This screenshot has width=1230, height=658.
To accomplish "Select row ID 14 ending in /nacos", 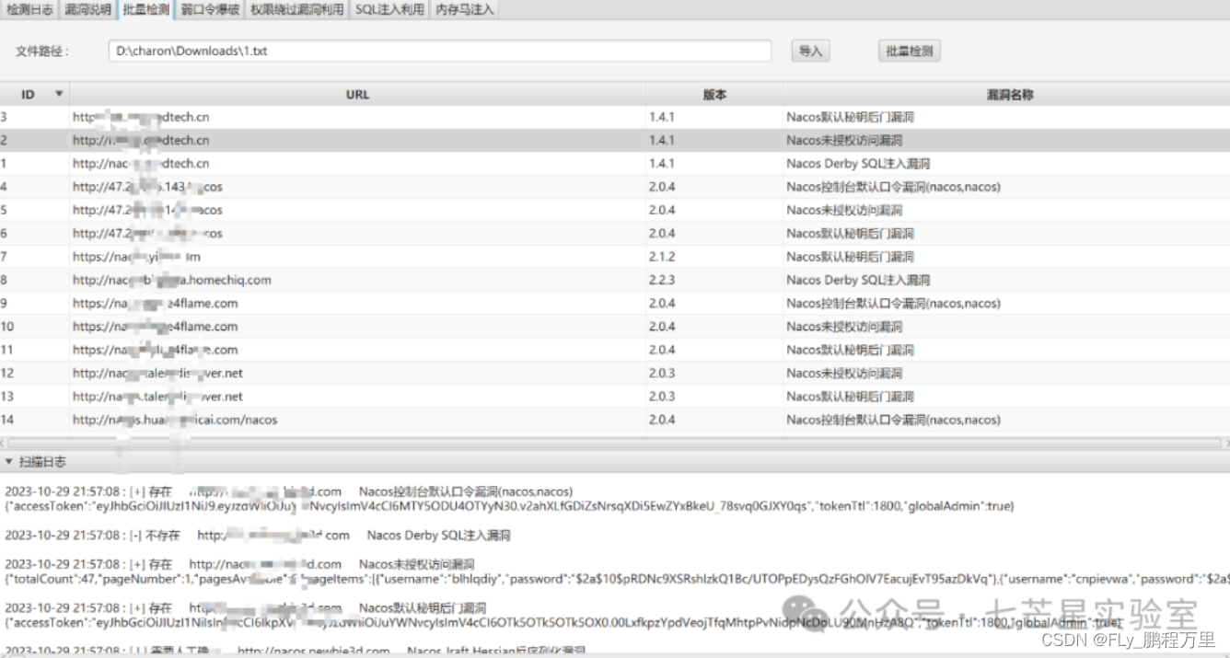I will [x=368, y=420].
